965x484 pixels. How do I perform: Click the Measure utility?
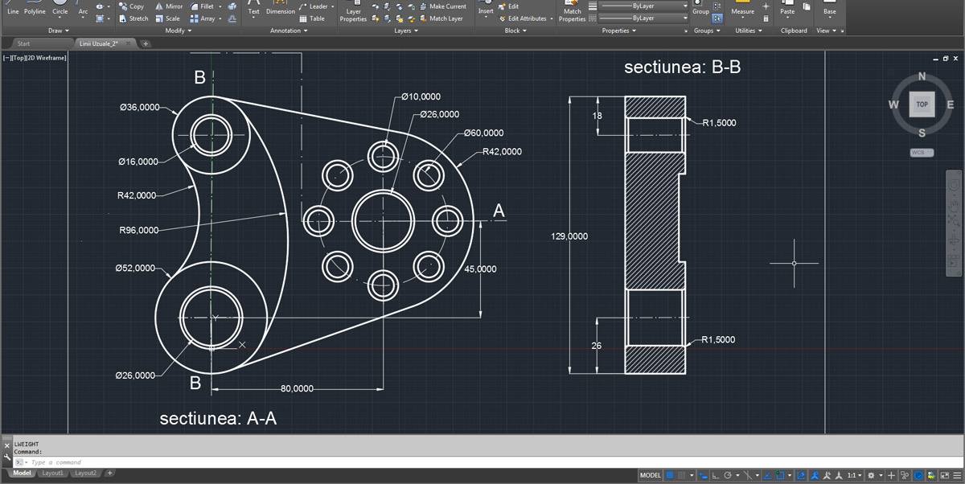tap(743, 8)
